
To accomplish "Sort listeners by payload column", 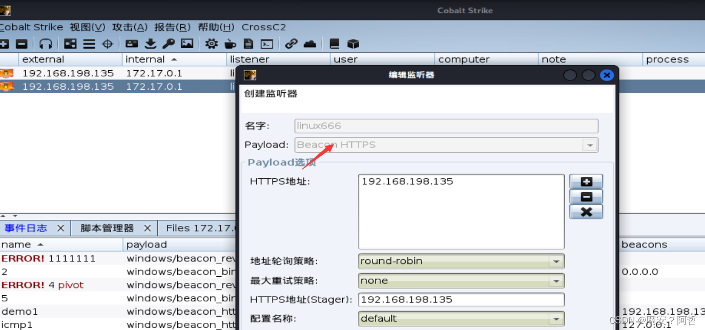I will [180, 244].
